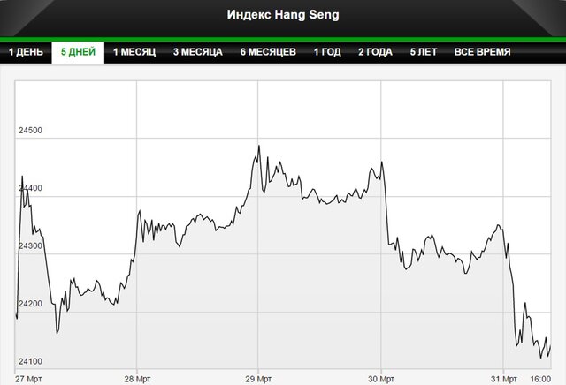566x385 pixels.
Task: Click the 29 Мрт date label
Action: [258, 377]
